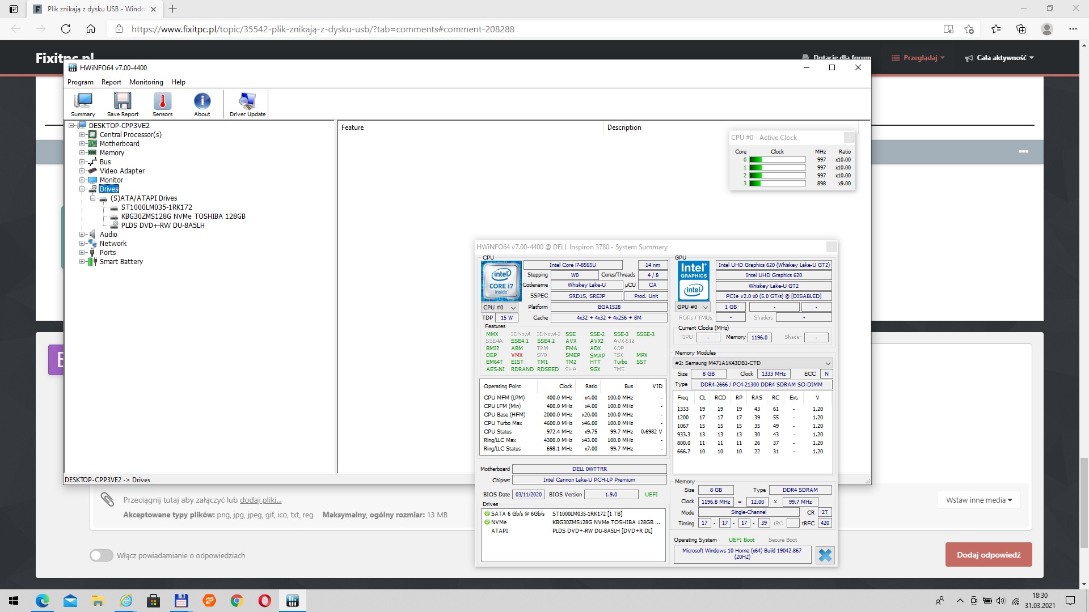Select the KBG30ZMS128G NVMe TOSHIBA drive
Screen dimensions: 1089x612
click(183, 216)
